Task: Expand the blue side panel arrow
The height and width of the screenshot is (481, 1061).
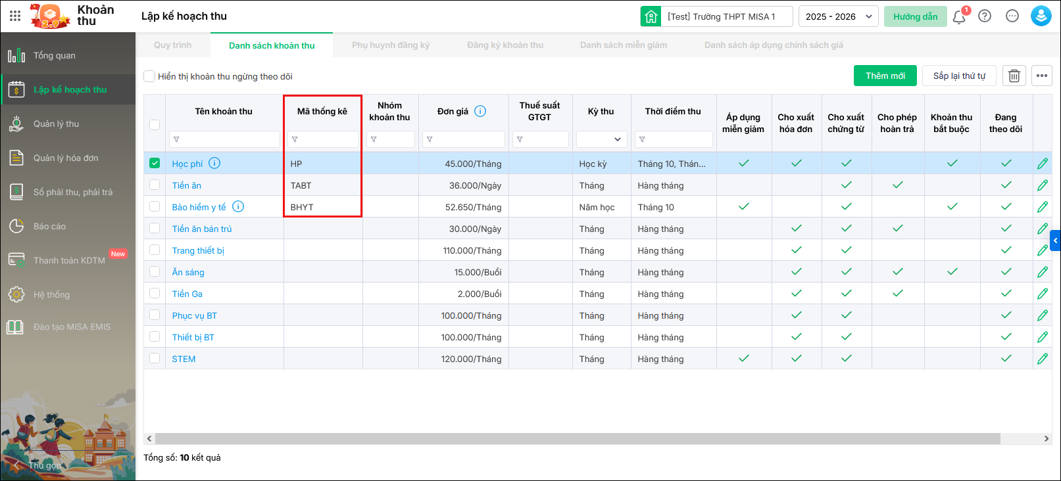Action: (x=1055, y=240)
